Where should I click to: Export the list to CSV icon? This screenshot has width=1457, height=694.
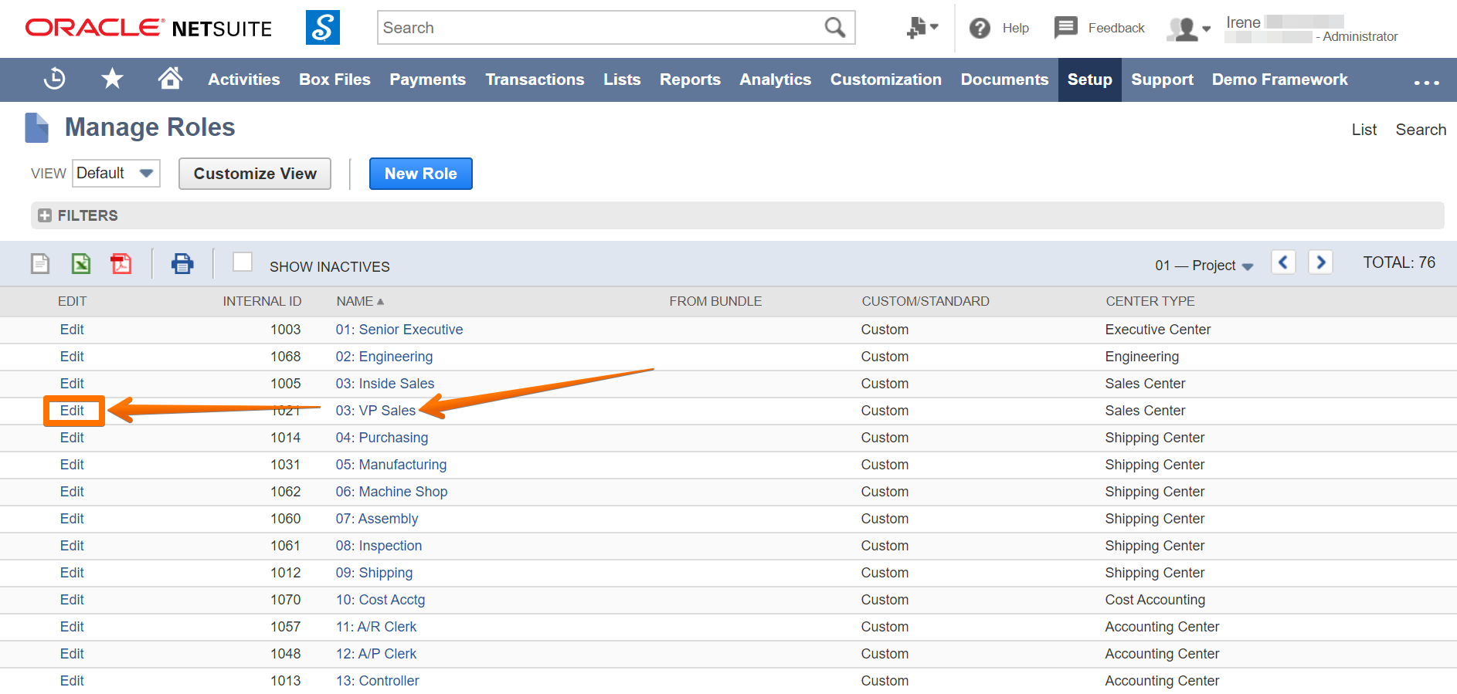point(40,264)
